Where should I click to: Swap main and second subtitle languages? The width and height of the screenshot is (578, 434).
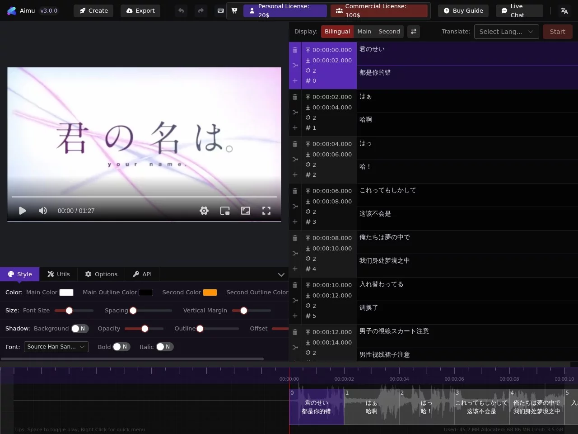(414, 32)
